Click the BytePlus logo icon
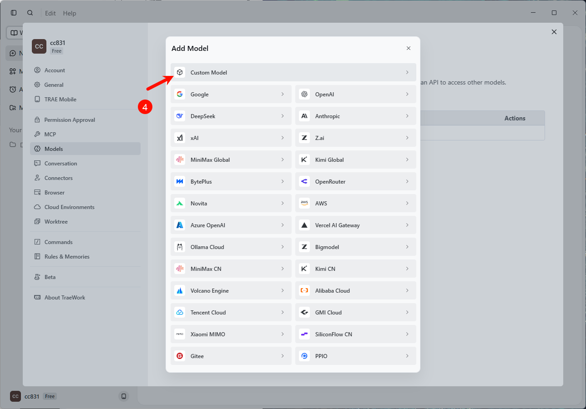 (x=180, y=181)
